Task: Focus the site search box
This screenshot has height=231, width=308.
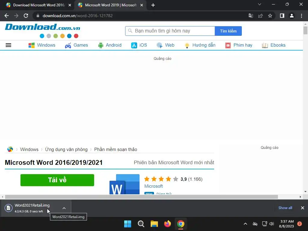Action: click(170, 31)
